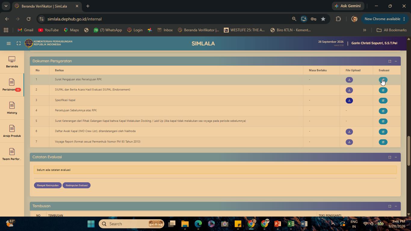Image resolution: width=411 pixels, height=231 pixels.
Task: Toggle the hamburger sidebar menu
Action: point(9,43)
